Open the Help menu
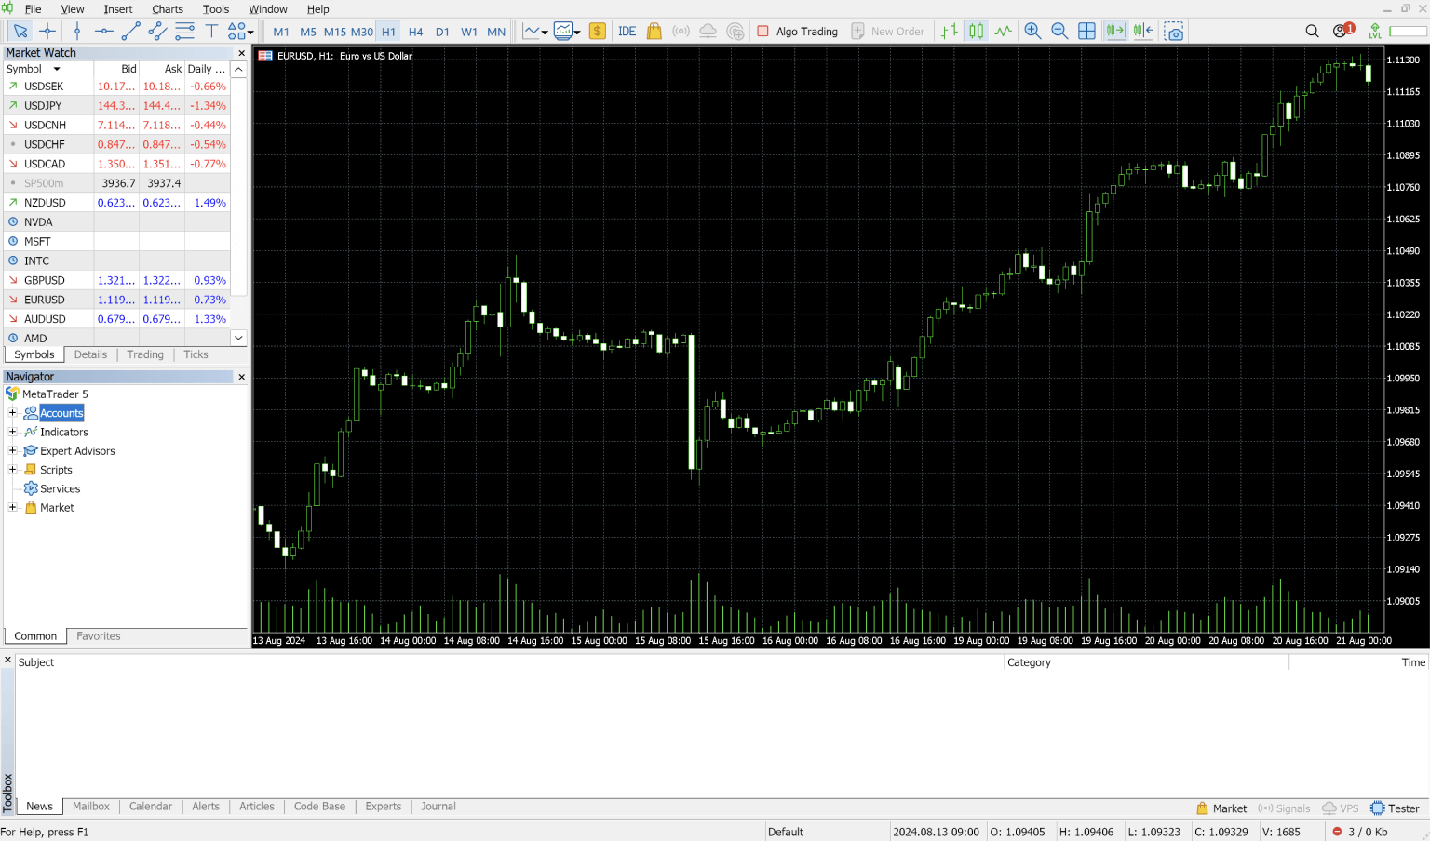 point(318,9)
